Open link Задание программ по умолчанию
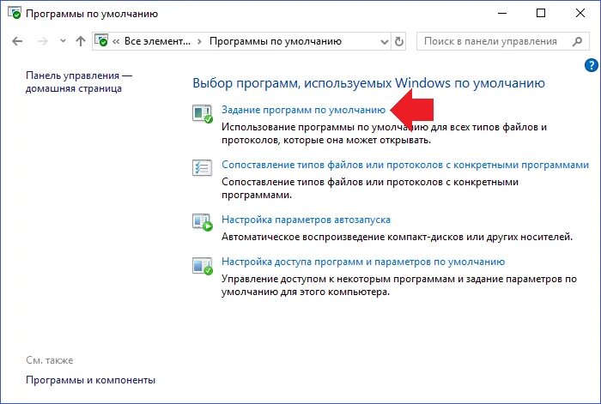 tap(304, 110)
